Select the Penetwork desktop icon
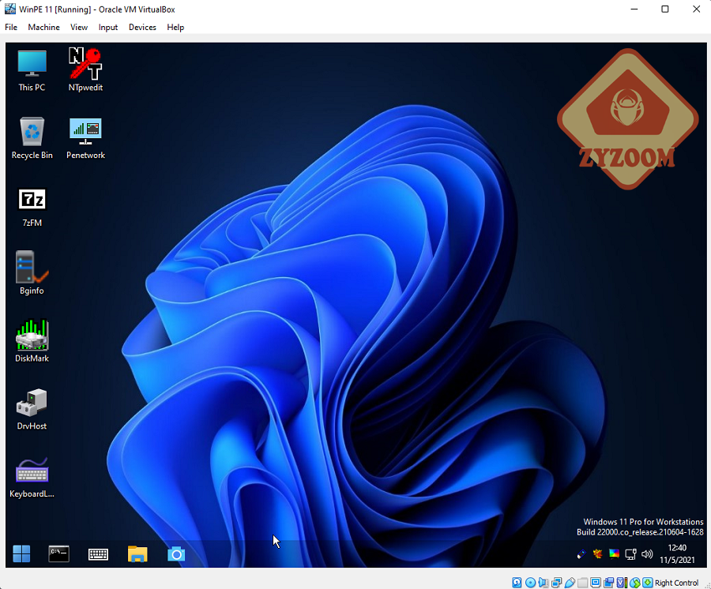 coord(85,137)
